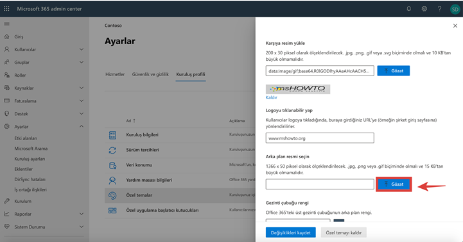Sort list by Ad column header

pos(130,121)
